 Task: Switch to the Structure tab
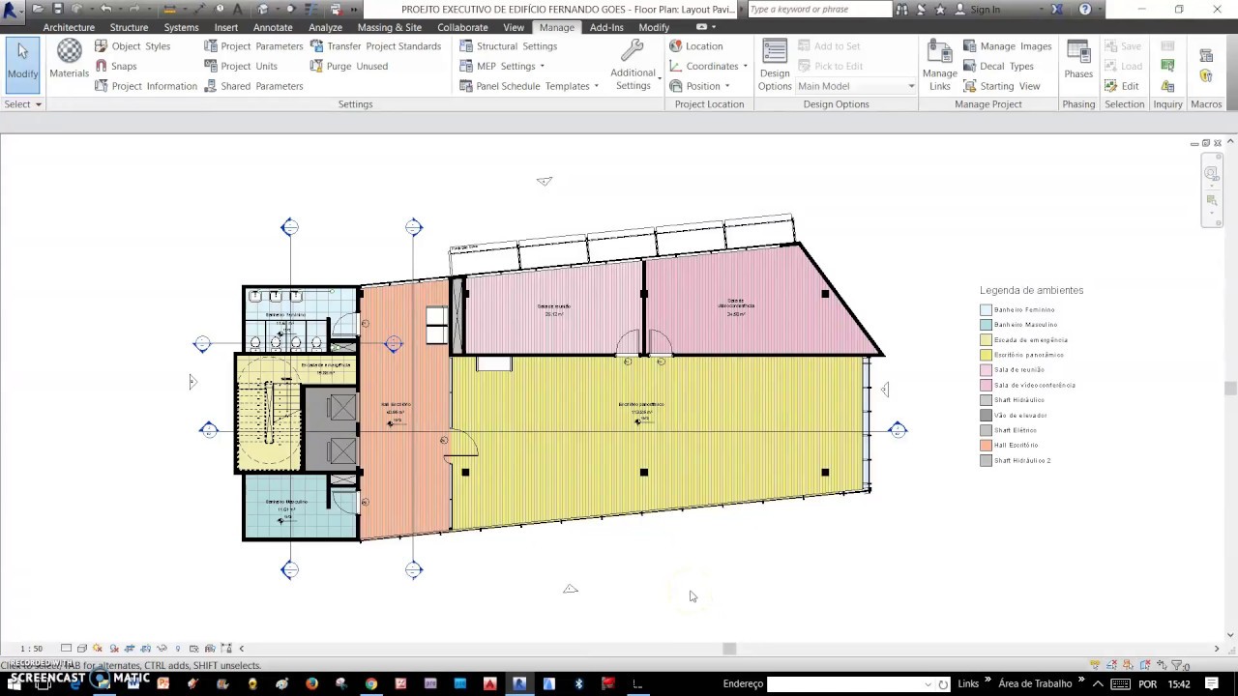(x=129, y=27)
